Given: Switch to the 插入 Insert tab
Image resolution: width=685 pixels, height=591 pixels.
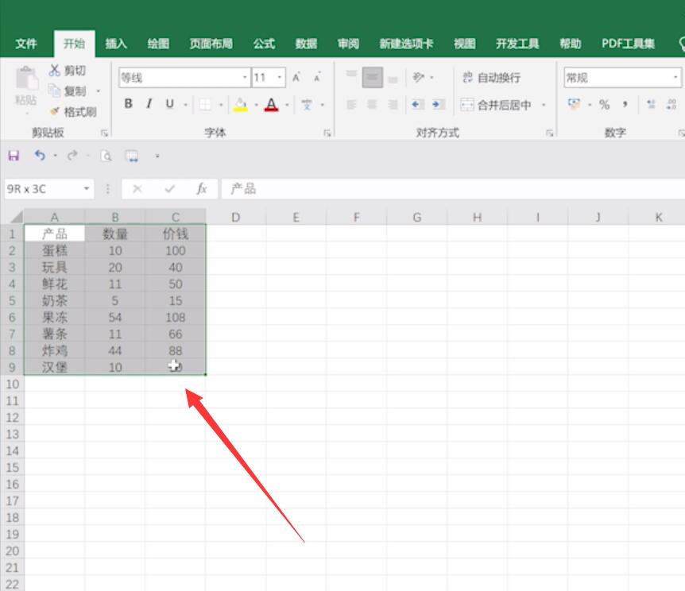Looking at the screenshot, I should pyautogui.click(x=116, y=44).
